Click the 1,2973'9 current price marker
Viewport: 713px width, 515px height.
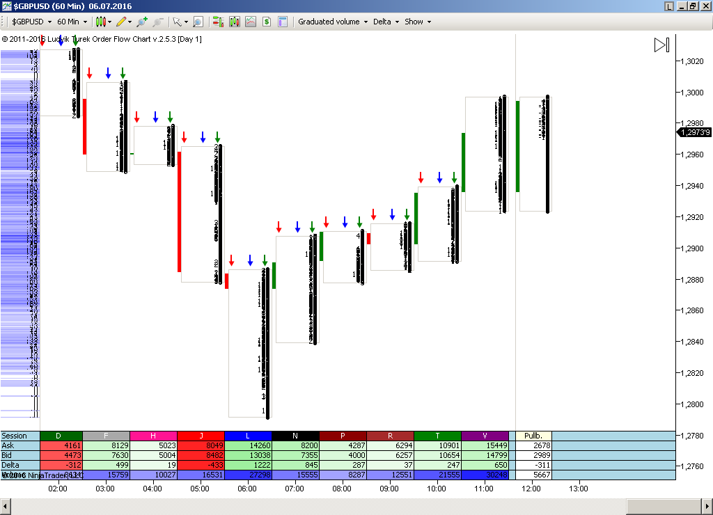[694, 132]
